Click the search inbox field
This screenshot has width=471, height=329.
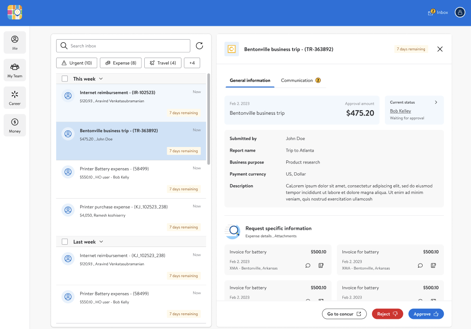point(123,46)
